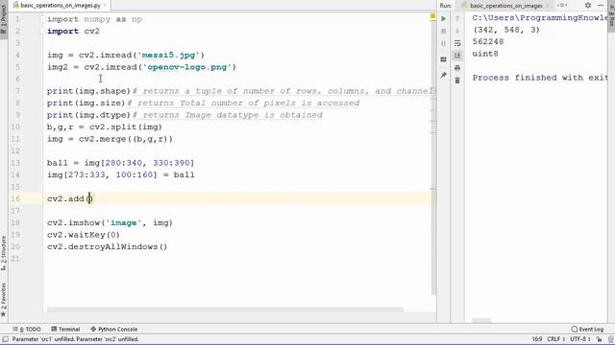
Task: Rerun the script with the green play icon
Action: click(444, 18)
